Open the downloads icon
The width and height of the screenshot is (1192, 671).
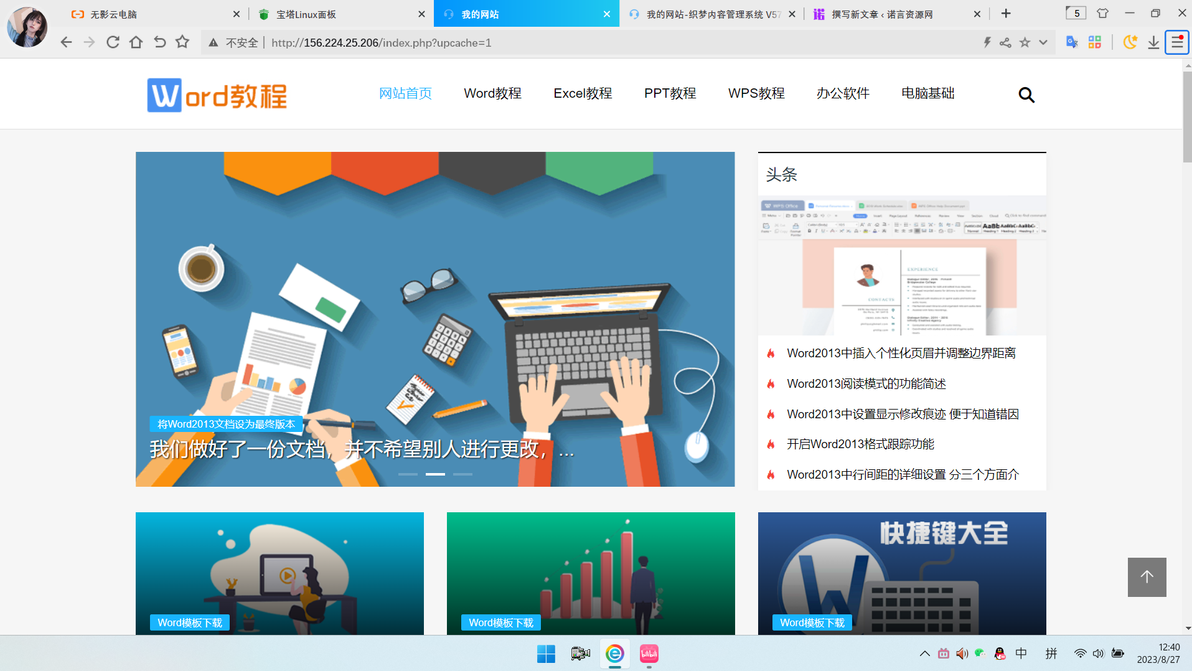(x=1153, y=42)
